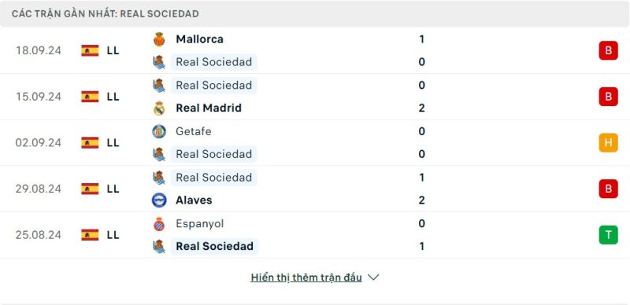
Task: Open the Mallorca team name
Action: pos(199,39)
